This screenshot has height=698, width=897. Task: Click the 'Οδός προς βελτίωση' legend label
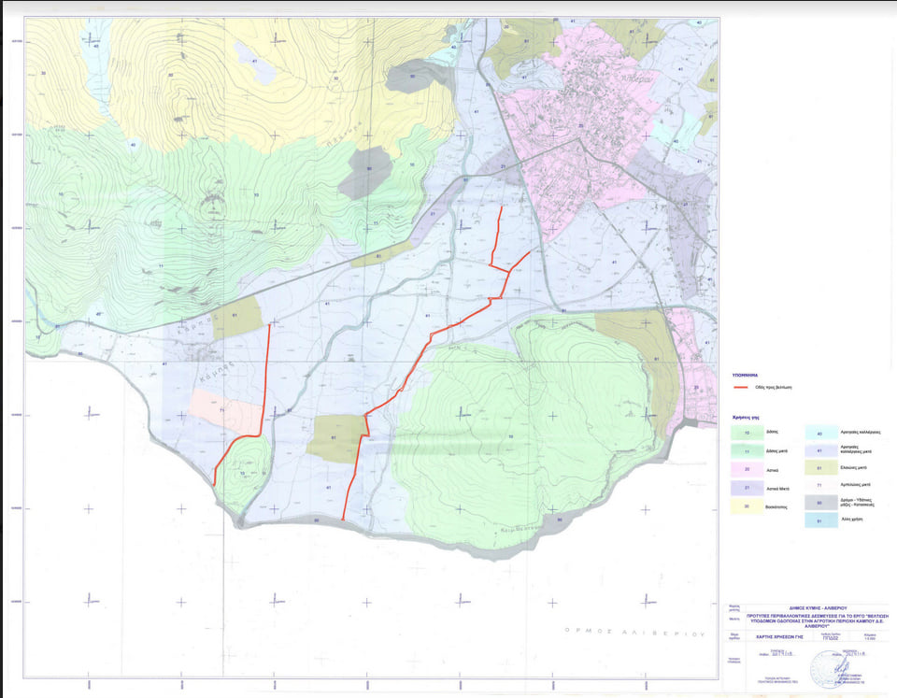coord(774,388)
